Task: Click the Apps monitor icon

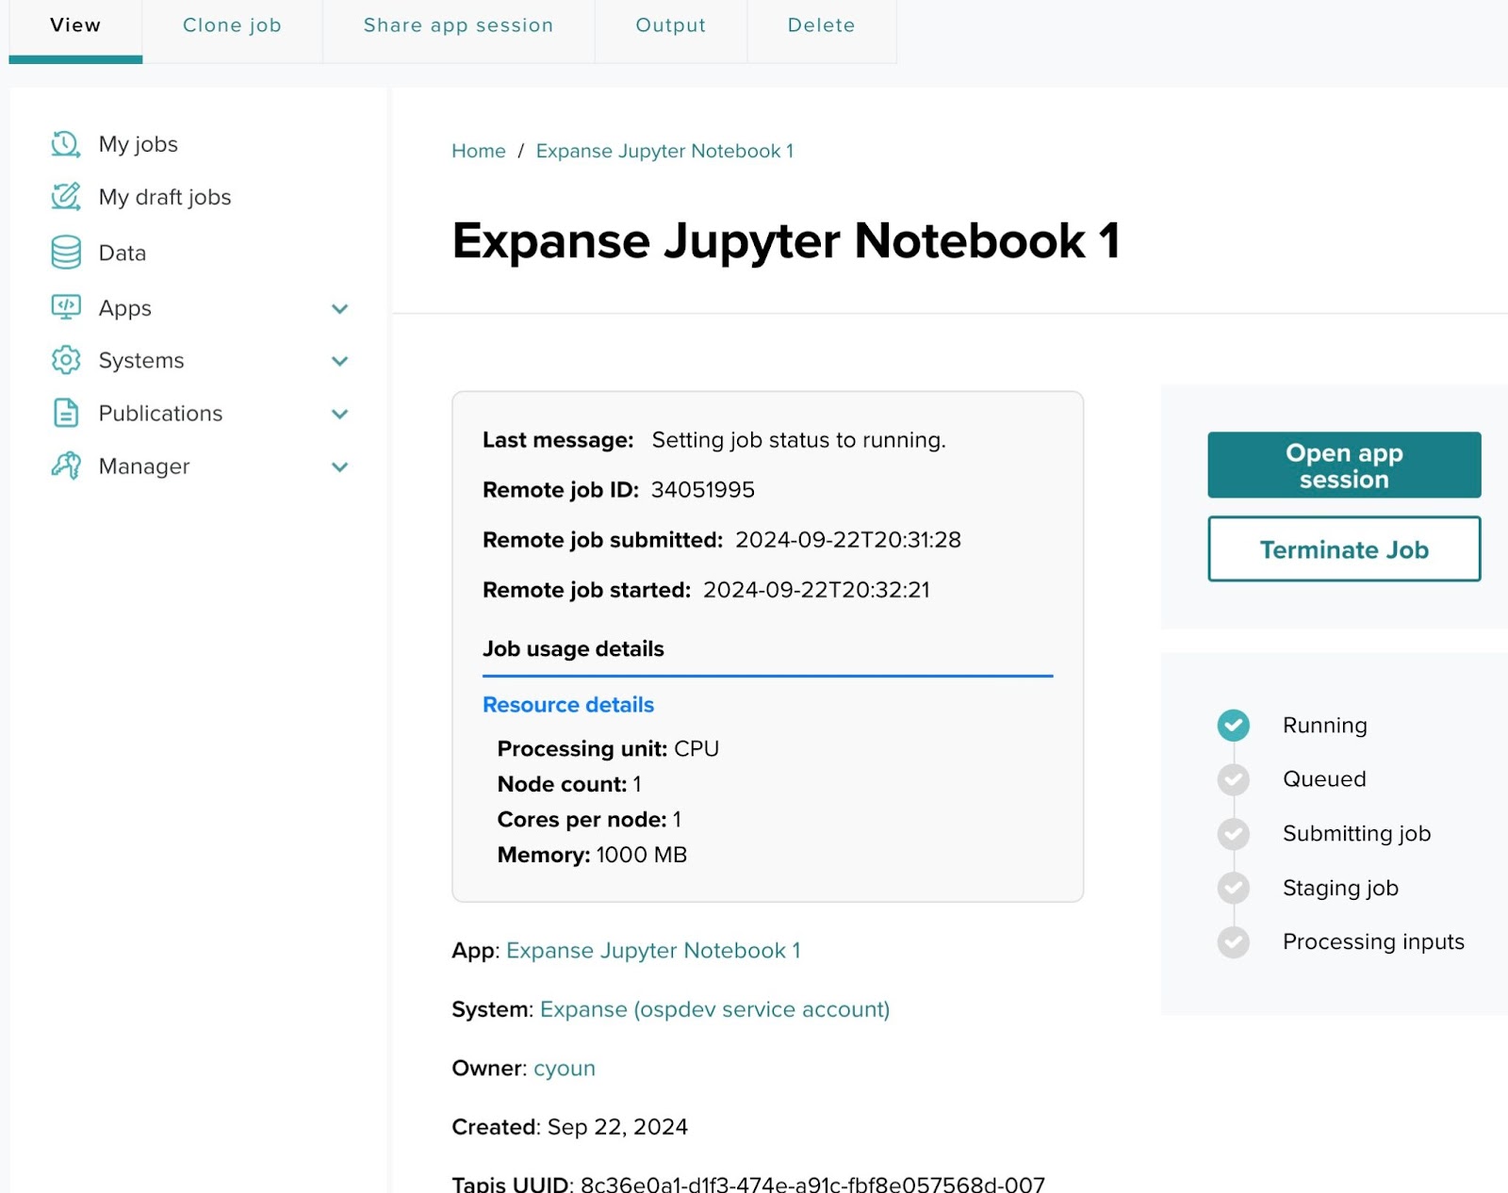Action: coord(65,307)
